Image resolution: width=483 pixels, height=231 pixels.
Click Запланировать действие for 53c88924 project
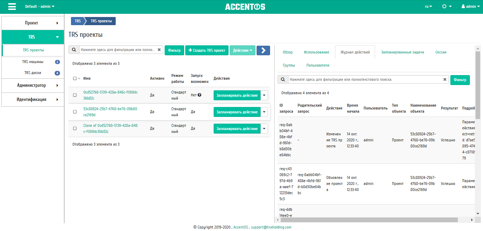pos(237,112)
